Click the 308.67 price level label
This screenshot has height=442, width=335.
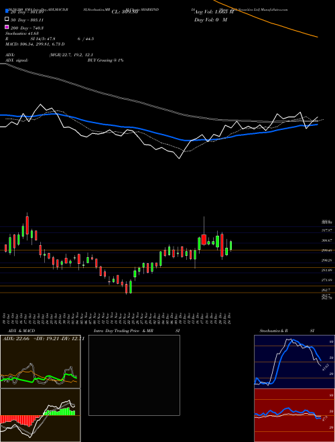327,240
